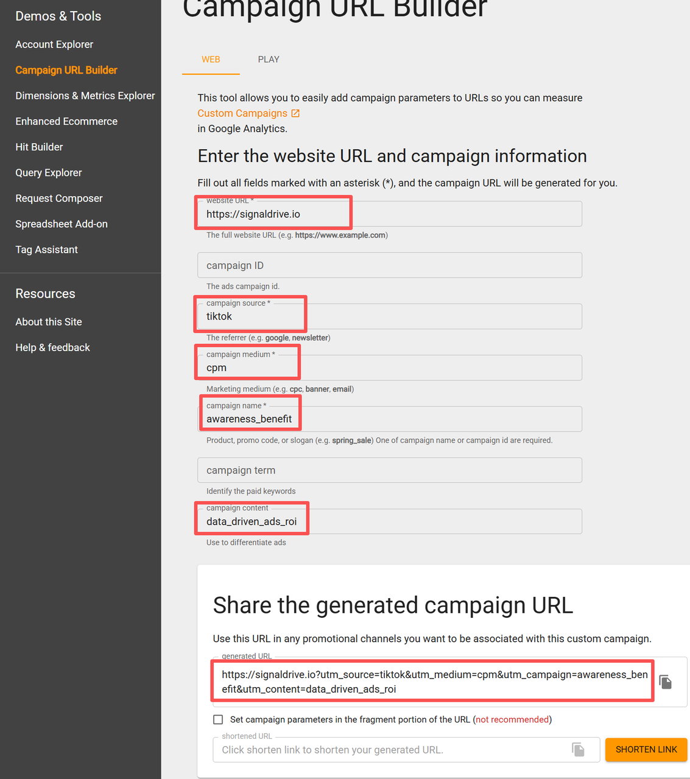Viewport: 690px width, 779px height.
Task: Click the campaign ID input field
Action: click(390, 265)
